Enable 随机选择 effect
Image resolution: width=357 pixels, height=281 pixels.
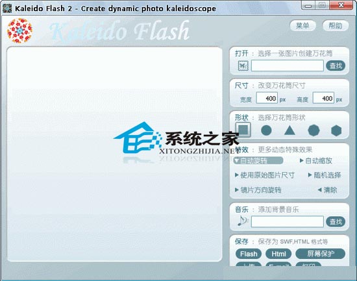(x=325, y=175)
